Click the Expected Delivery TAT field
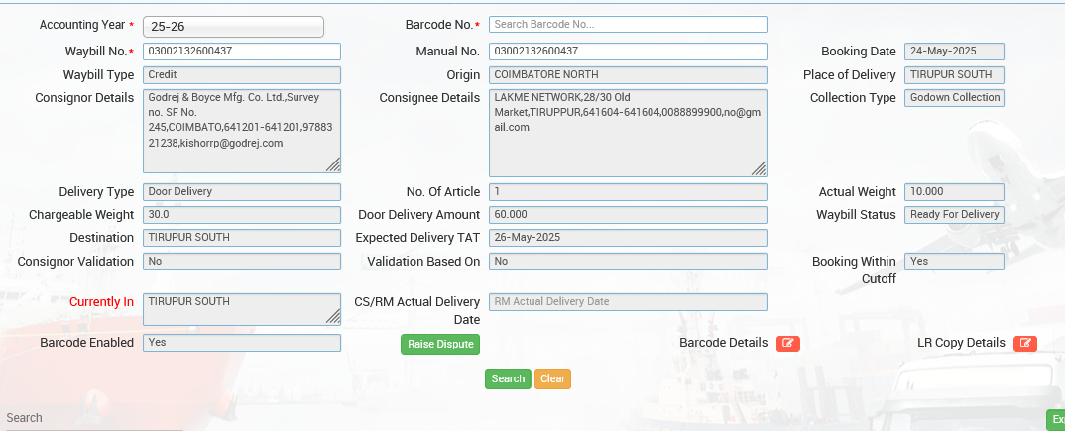Viewport: 1065px width, 431px height. point(628,238)
